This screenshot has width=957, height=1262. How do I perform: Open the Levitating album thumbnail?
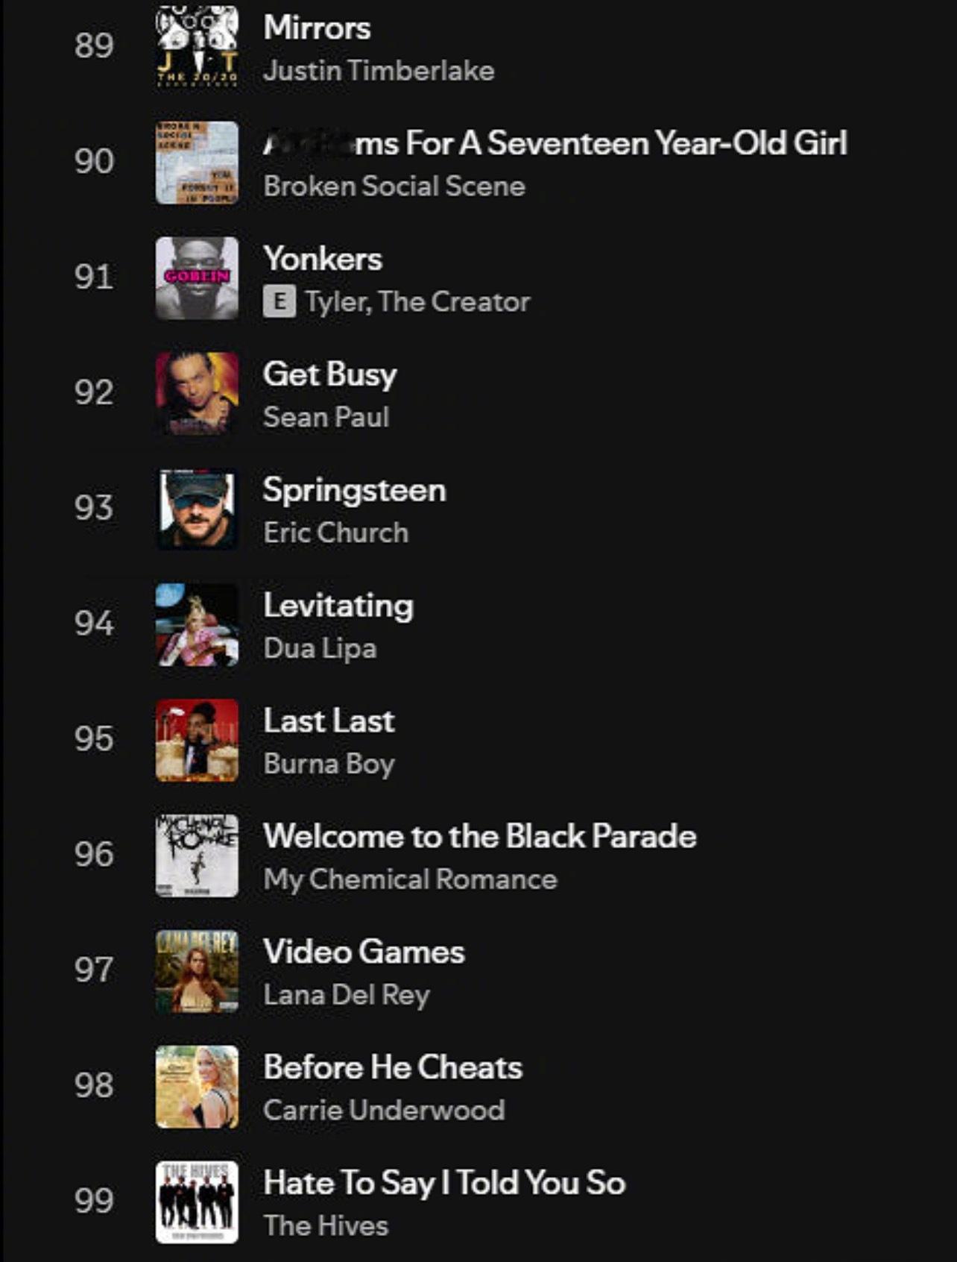(x=197, y=625)
